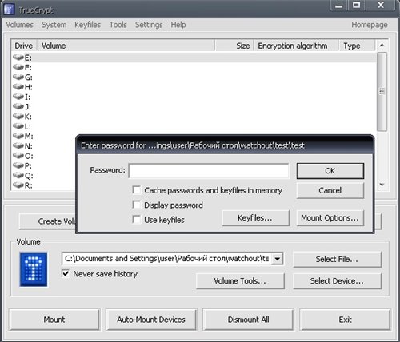
Task: Click the Create Volume button
Action: (48, 221)
